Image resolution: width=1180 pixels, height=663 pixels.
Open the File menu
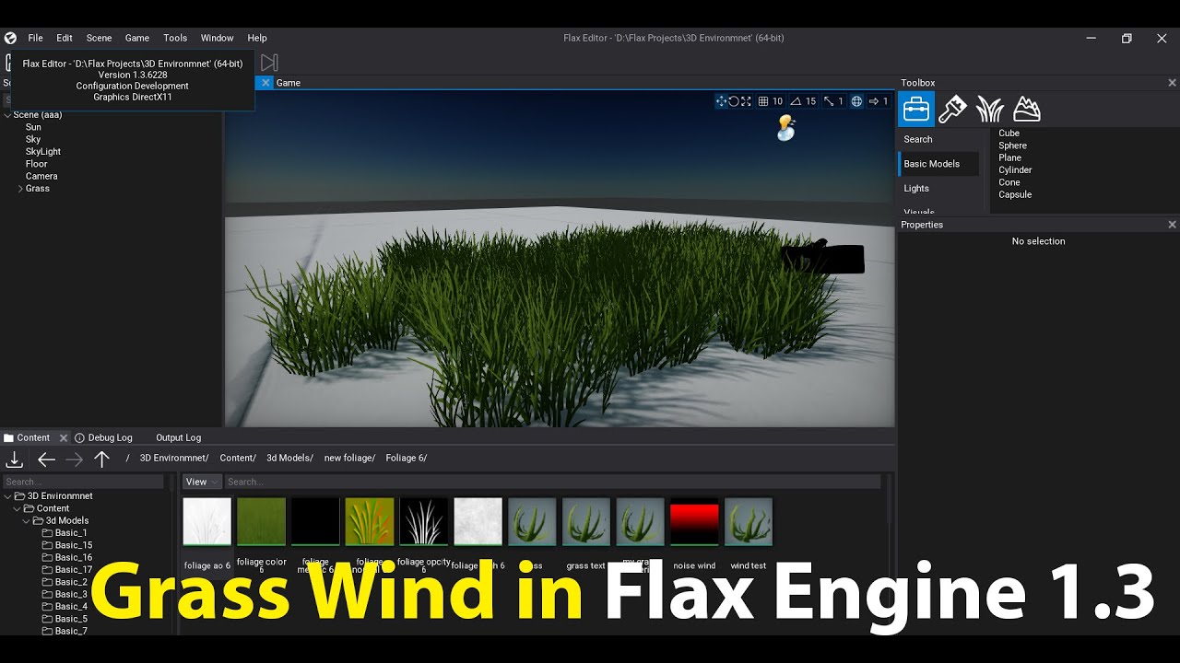pyautogui.click(x=35, y=38)
